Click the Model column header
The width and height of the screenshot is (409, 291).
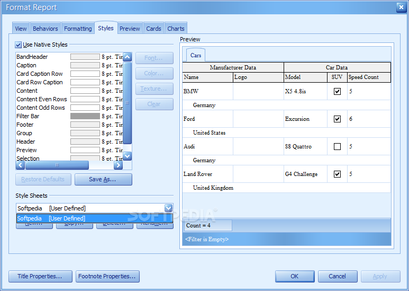pos(305,77)
